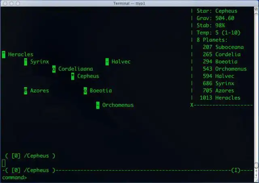Image resolution: width=259 pixels, height=183 pixels.
Task: Zoom the Terminal window
Action: 18,3
